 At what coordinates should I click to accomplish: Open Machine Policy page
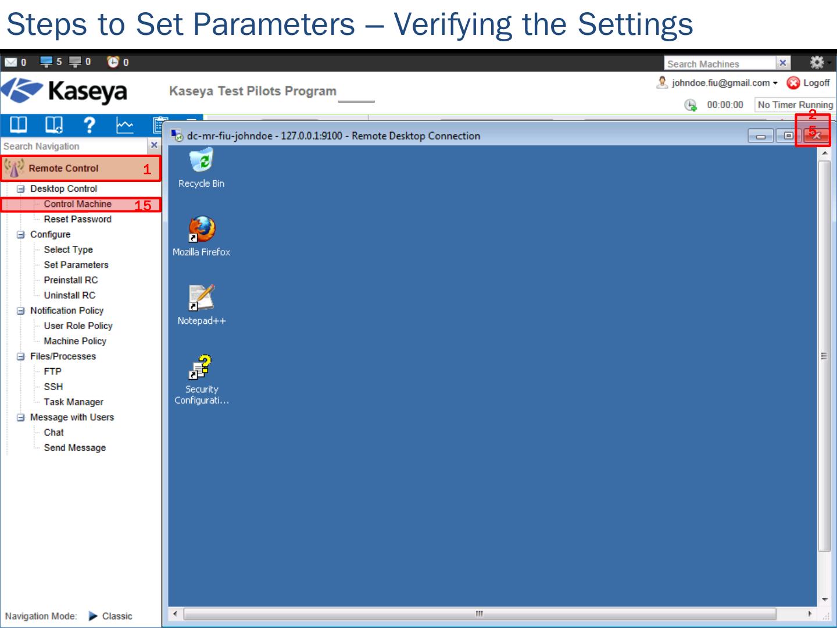click(x=75, y=341)
